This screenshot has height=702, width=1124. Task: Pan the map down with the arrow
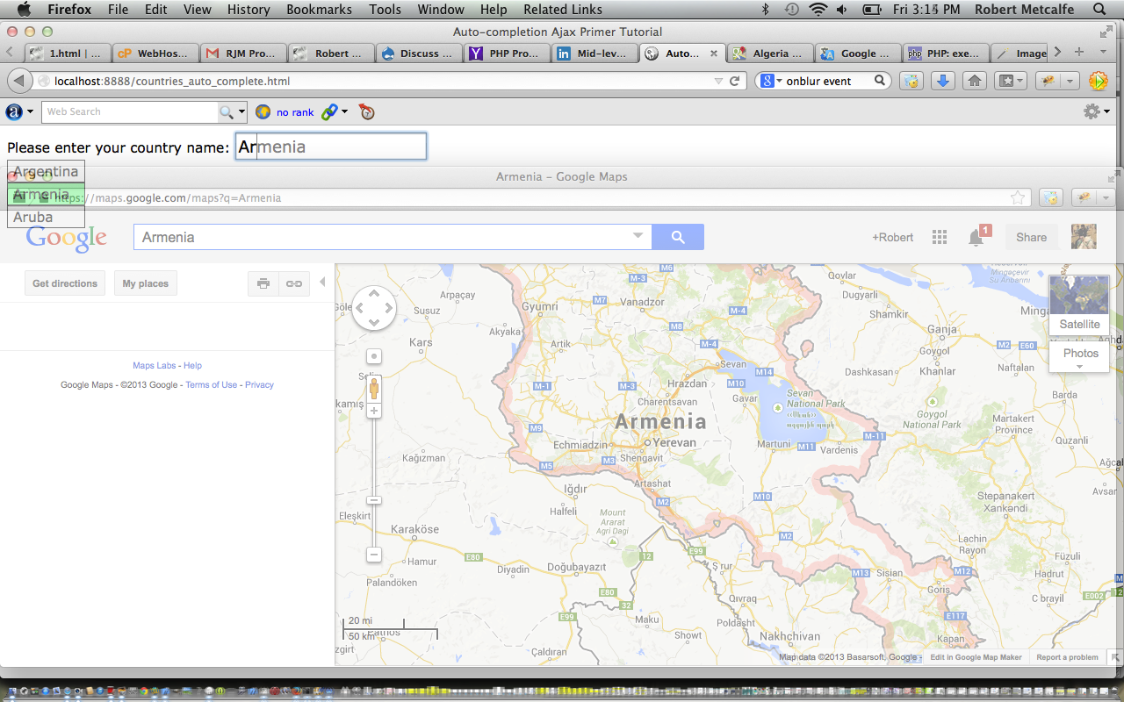tap(374, 323)
